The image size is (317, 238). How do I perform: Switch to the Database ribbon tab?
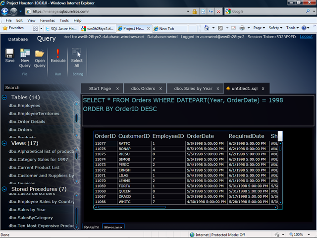point(18,39)
